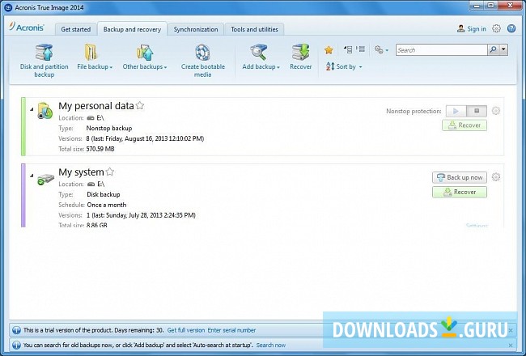Viewport: 526px width, 356px height.
Task: Click the Recover toolbar icon
Action: (x=300, y=53)
